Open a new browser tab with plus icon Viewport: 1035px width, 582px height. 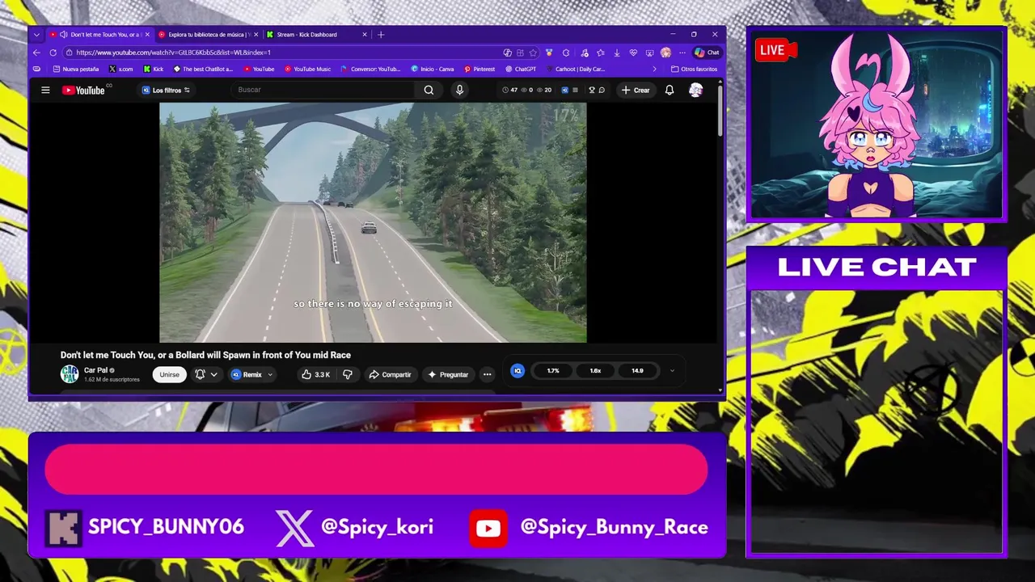[x=381, y=34]
